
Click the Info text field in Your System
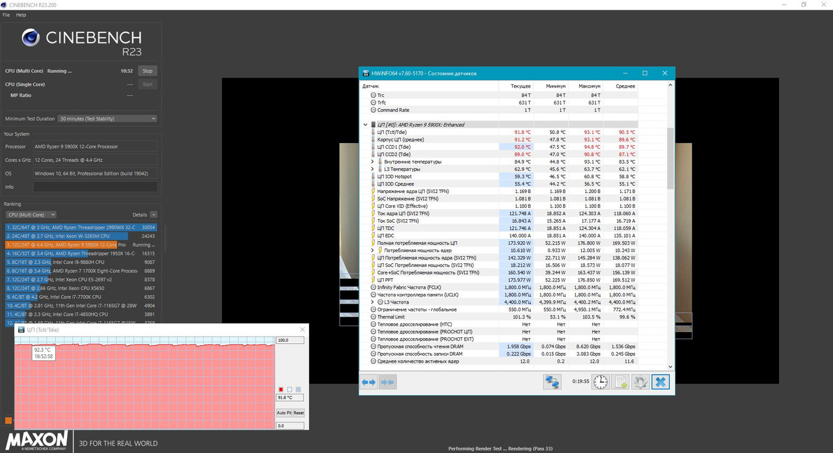pyautogui.click(x=96, y=187)
